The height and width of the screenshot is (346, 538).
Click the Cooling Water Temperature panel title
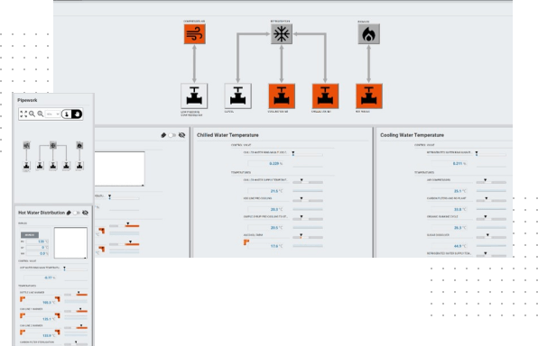pyautogui.click(x=413, y=135)
